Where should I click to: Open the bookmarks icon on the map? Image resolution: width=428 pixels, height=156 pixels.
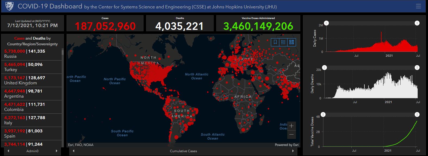click(x=275, y=42)
